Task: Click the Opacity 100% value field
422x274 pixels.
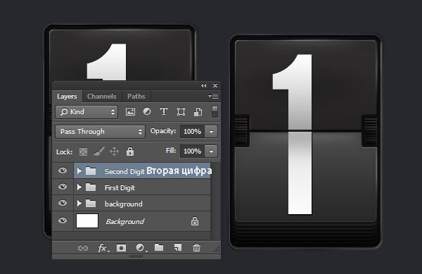Action: [x=192, y=132]
